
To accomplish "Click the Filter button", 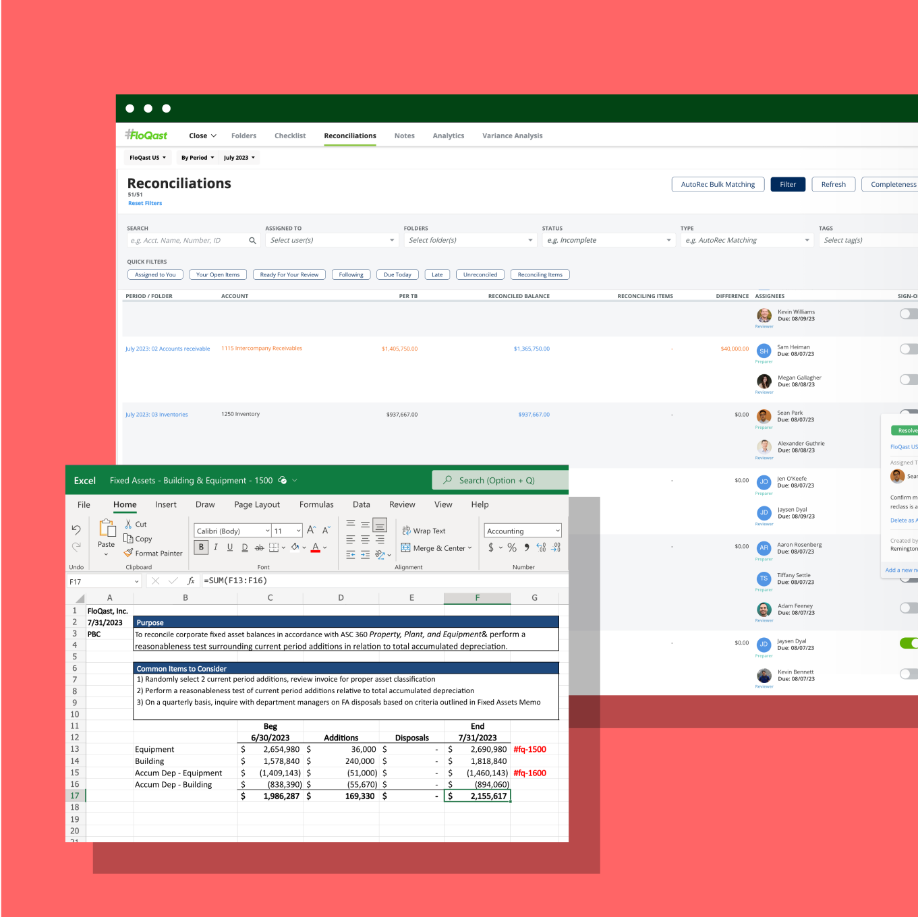I will coord(788,185).
